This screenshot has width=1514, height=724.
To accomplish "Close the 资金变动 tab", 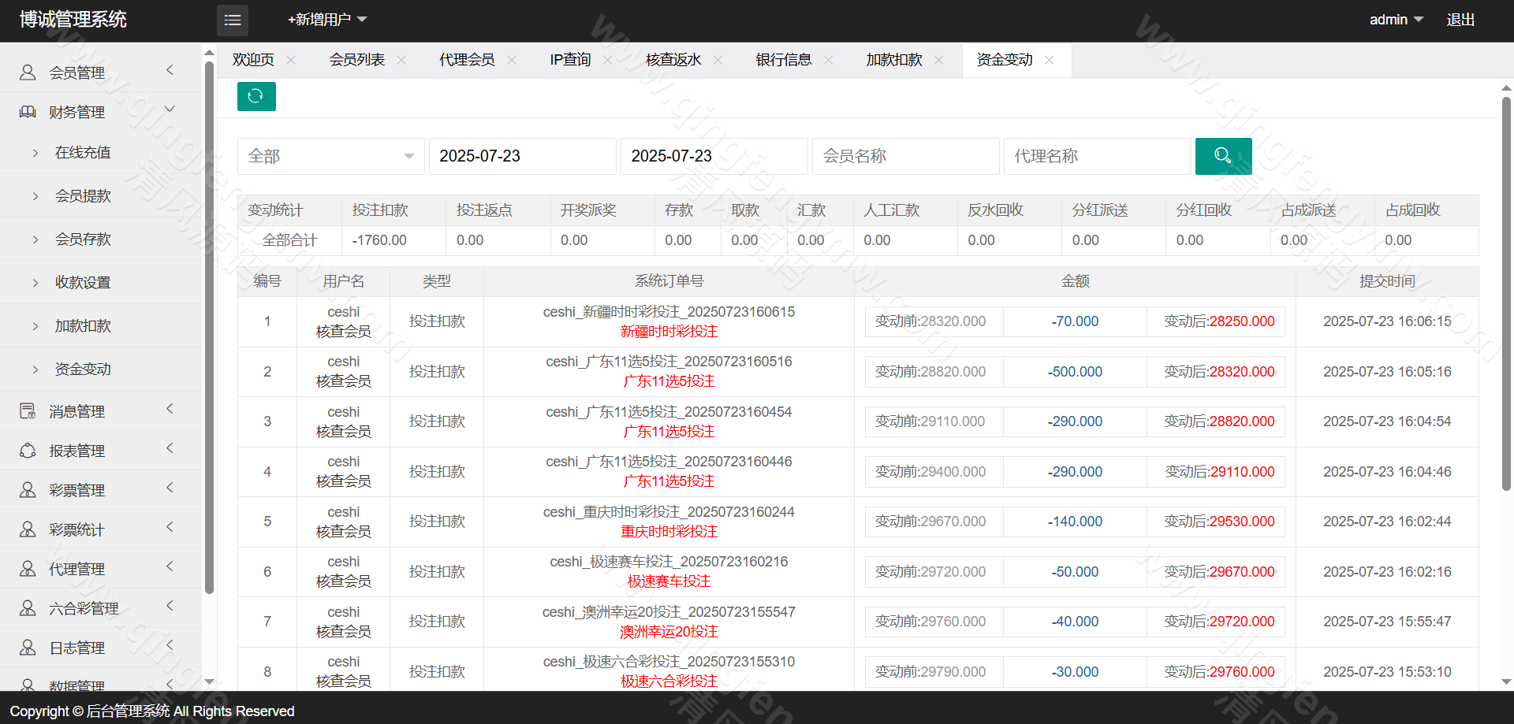I will pos(1049,60).
